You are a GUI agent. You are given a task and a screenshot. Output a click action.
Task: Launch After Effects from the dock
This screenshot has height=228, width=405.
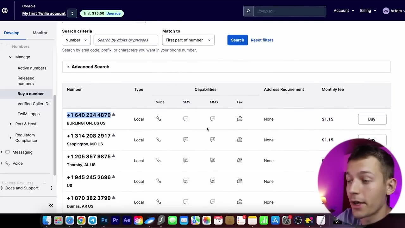coord(127,220)
